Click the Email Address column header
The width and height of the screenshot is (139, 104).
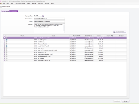pos(89,36)
